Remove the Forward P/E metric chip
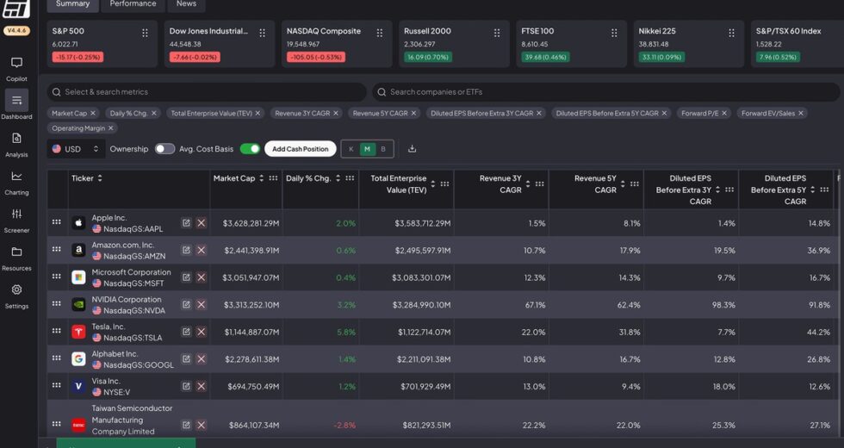Screen dimensions: 844x448 724,113
